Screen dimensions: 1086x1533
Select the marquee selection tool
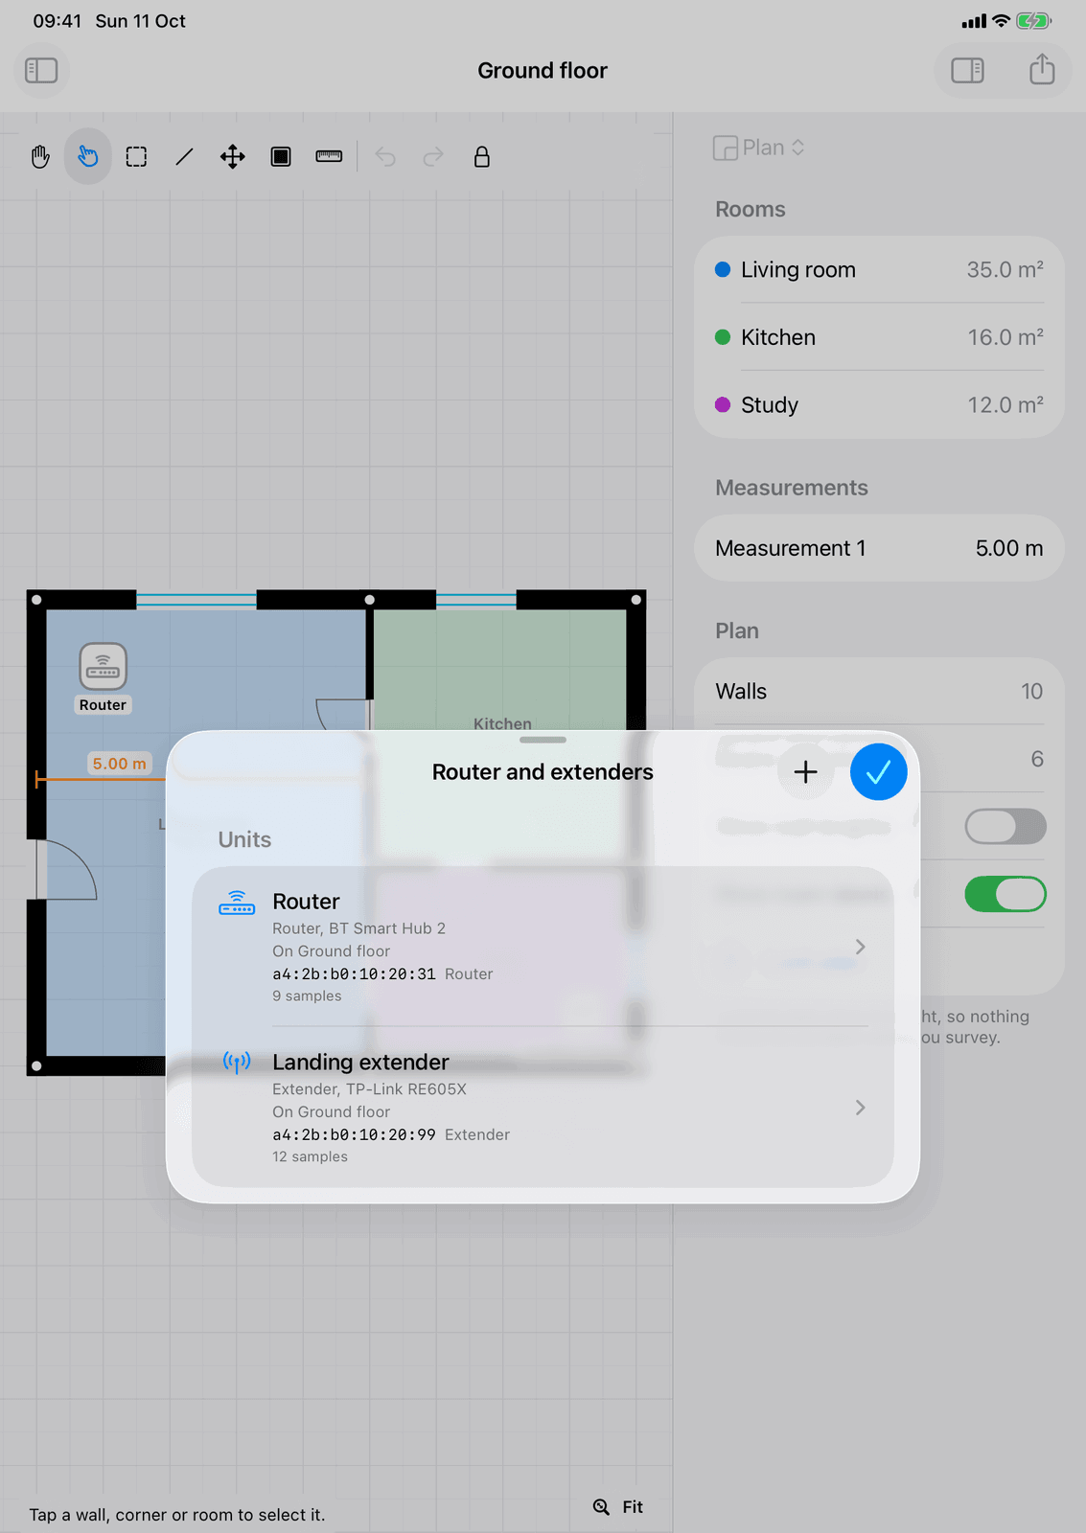(136, 156)
